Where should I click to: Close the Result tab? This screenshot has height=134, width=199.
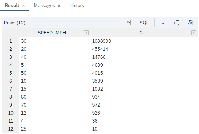[23, 6]
